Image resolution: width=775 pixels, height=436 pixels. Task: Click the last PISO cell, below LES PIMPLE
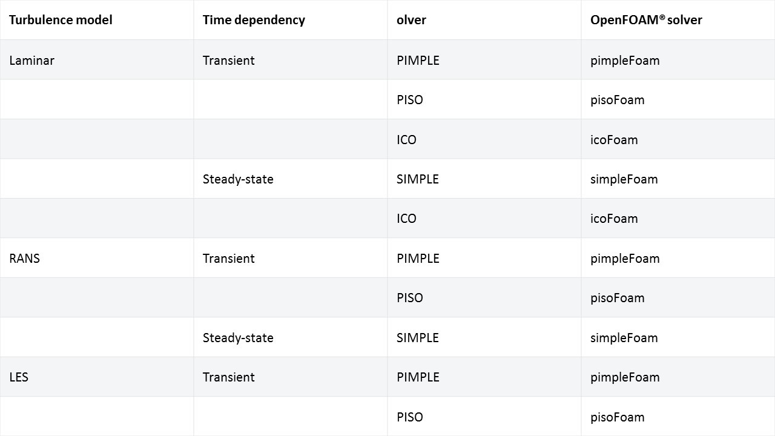click(410, 417)
